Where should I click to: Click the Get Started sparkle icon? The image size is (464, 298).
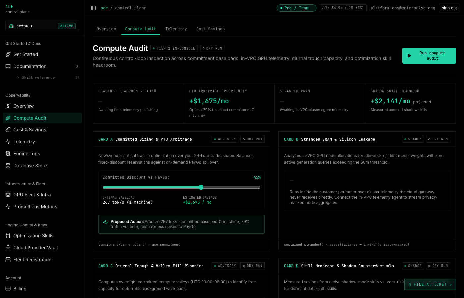point(8,54)
